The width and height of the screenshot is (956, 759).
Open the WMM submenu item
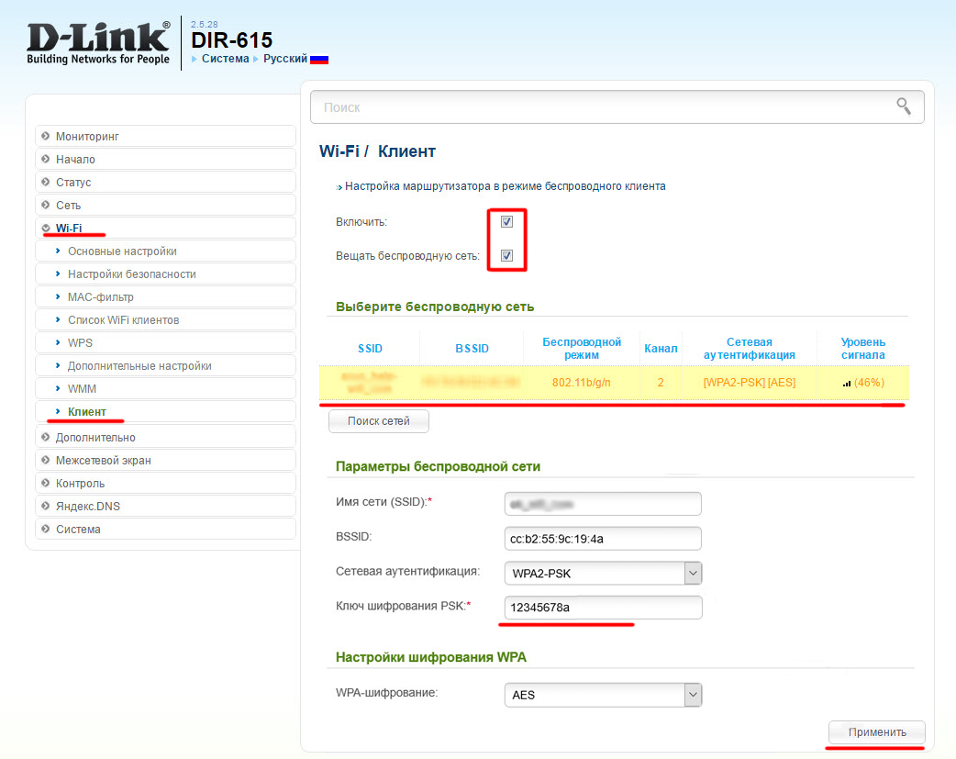166,388
